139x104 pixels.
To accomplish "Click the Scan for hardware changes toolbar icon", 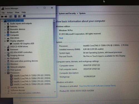I will point(24,16).
